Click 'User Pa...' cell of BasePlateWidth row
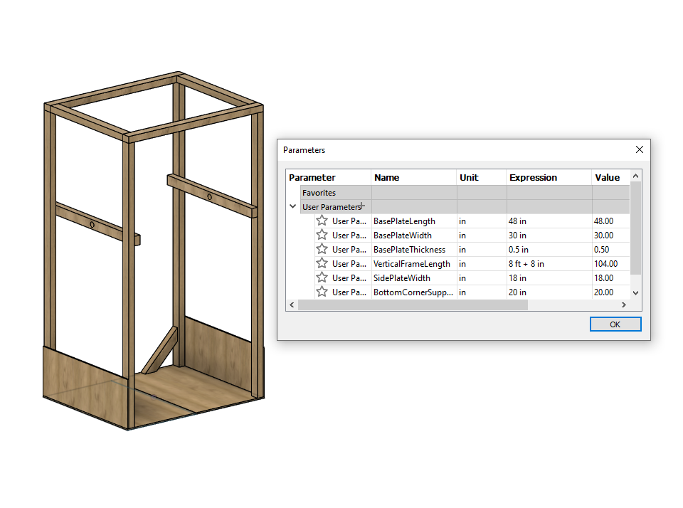This screenshot has height=508, width=683. click(x=349, y=236)
